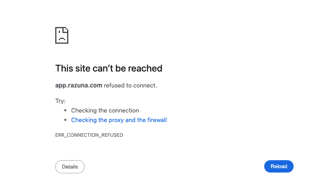Click the word proxy in the blue link

(x=116, y=120)
